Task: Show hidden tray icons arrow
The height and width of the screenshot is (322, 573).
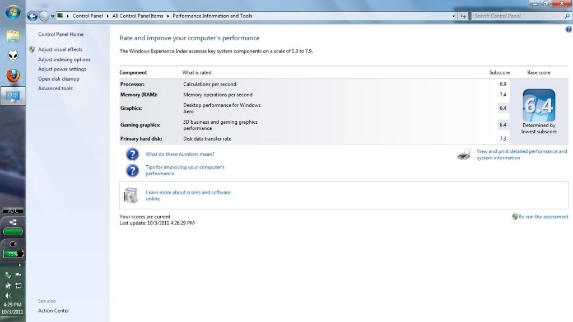Action: point(20,265)
